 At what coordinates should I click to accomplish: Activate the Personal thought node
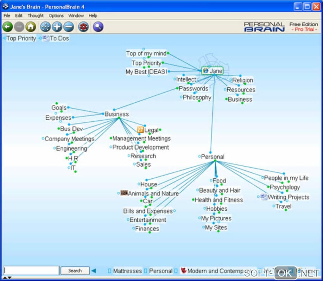(x=212, y=157)
